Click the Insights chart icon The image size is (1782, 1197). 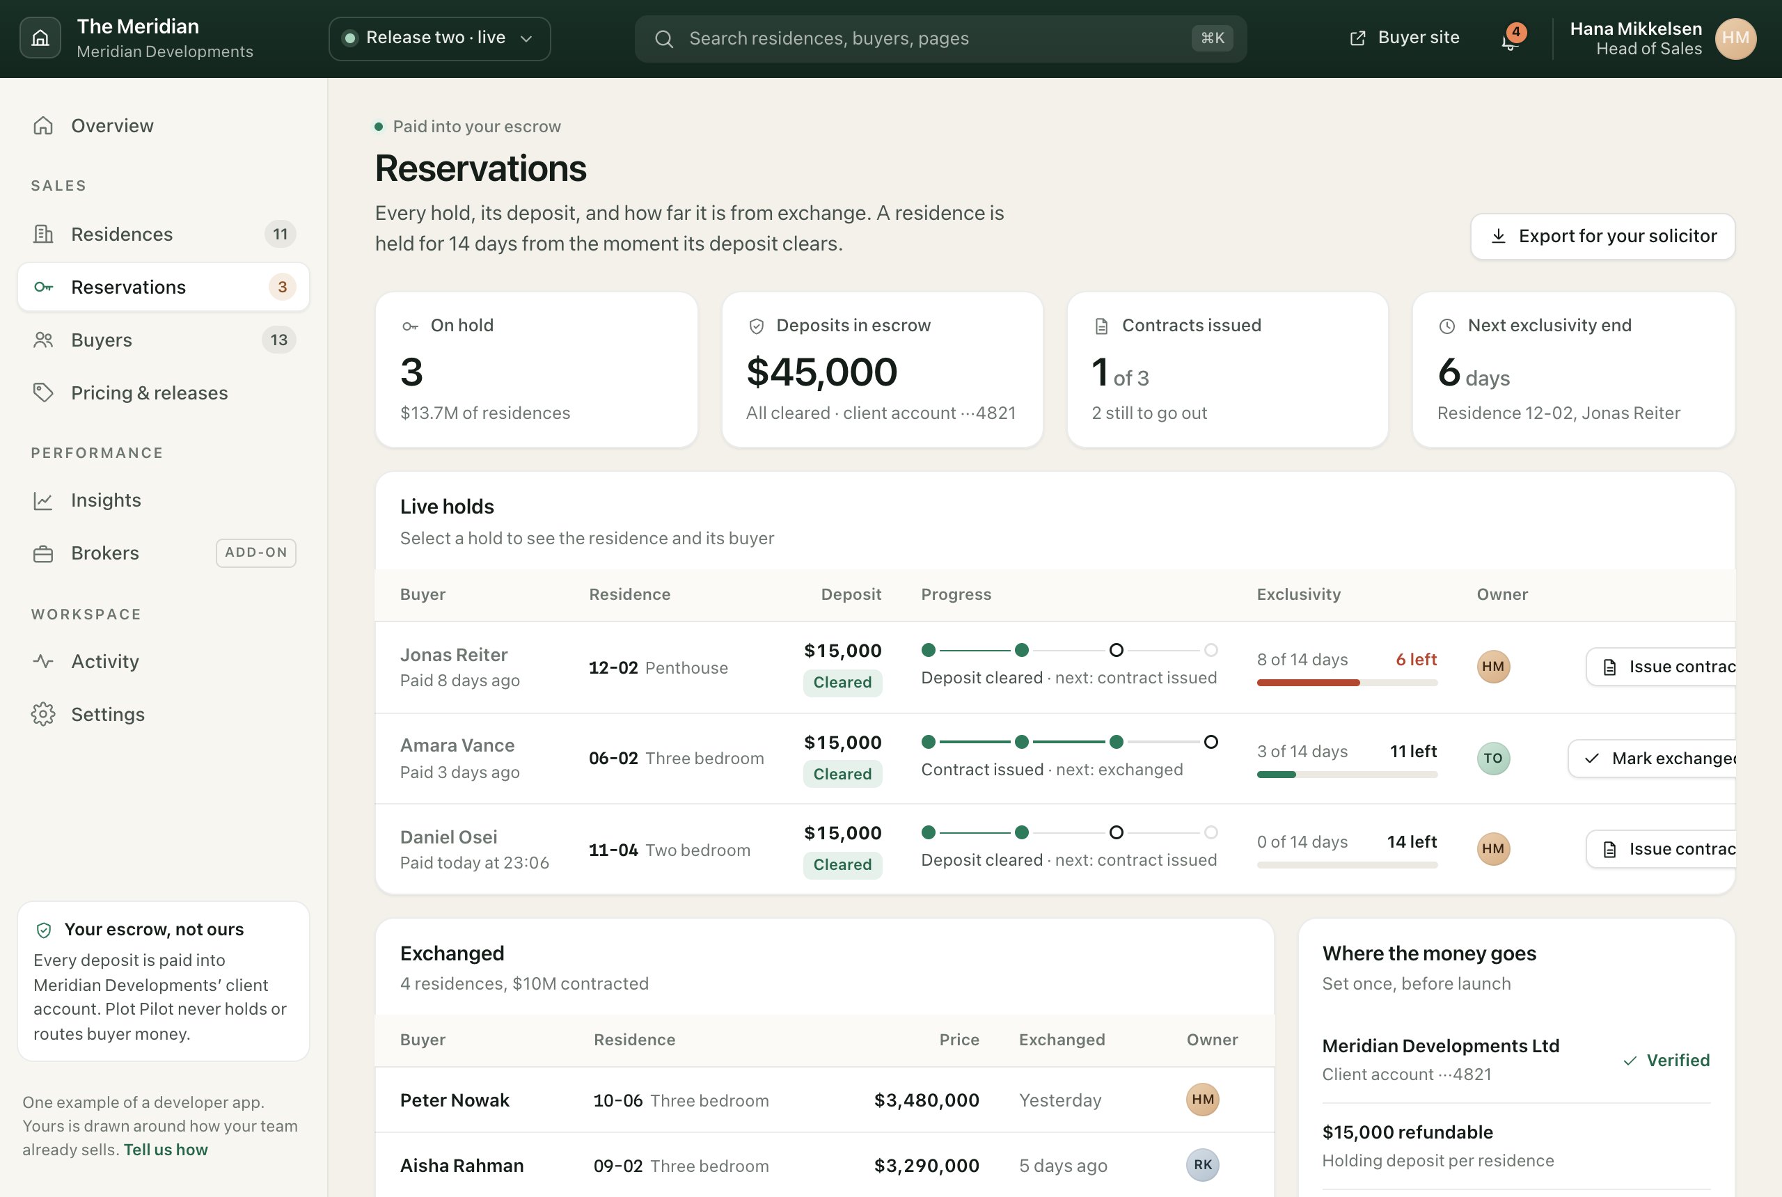click(x=44, y=500)
